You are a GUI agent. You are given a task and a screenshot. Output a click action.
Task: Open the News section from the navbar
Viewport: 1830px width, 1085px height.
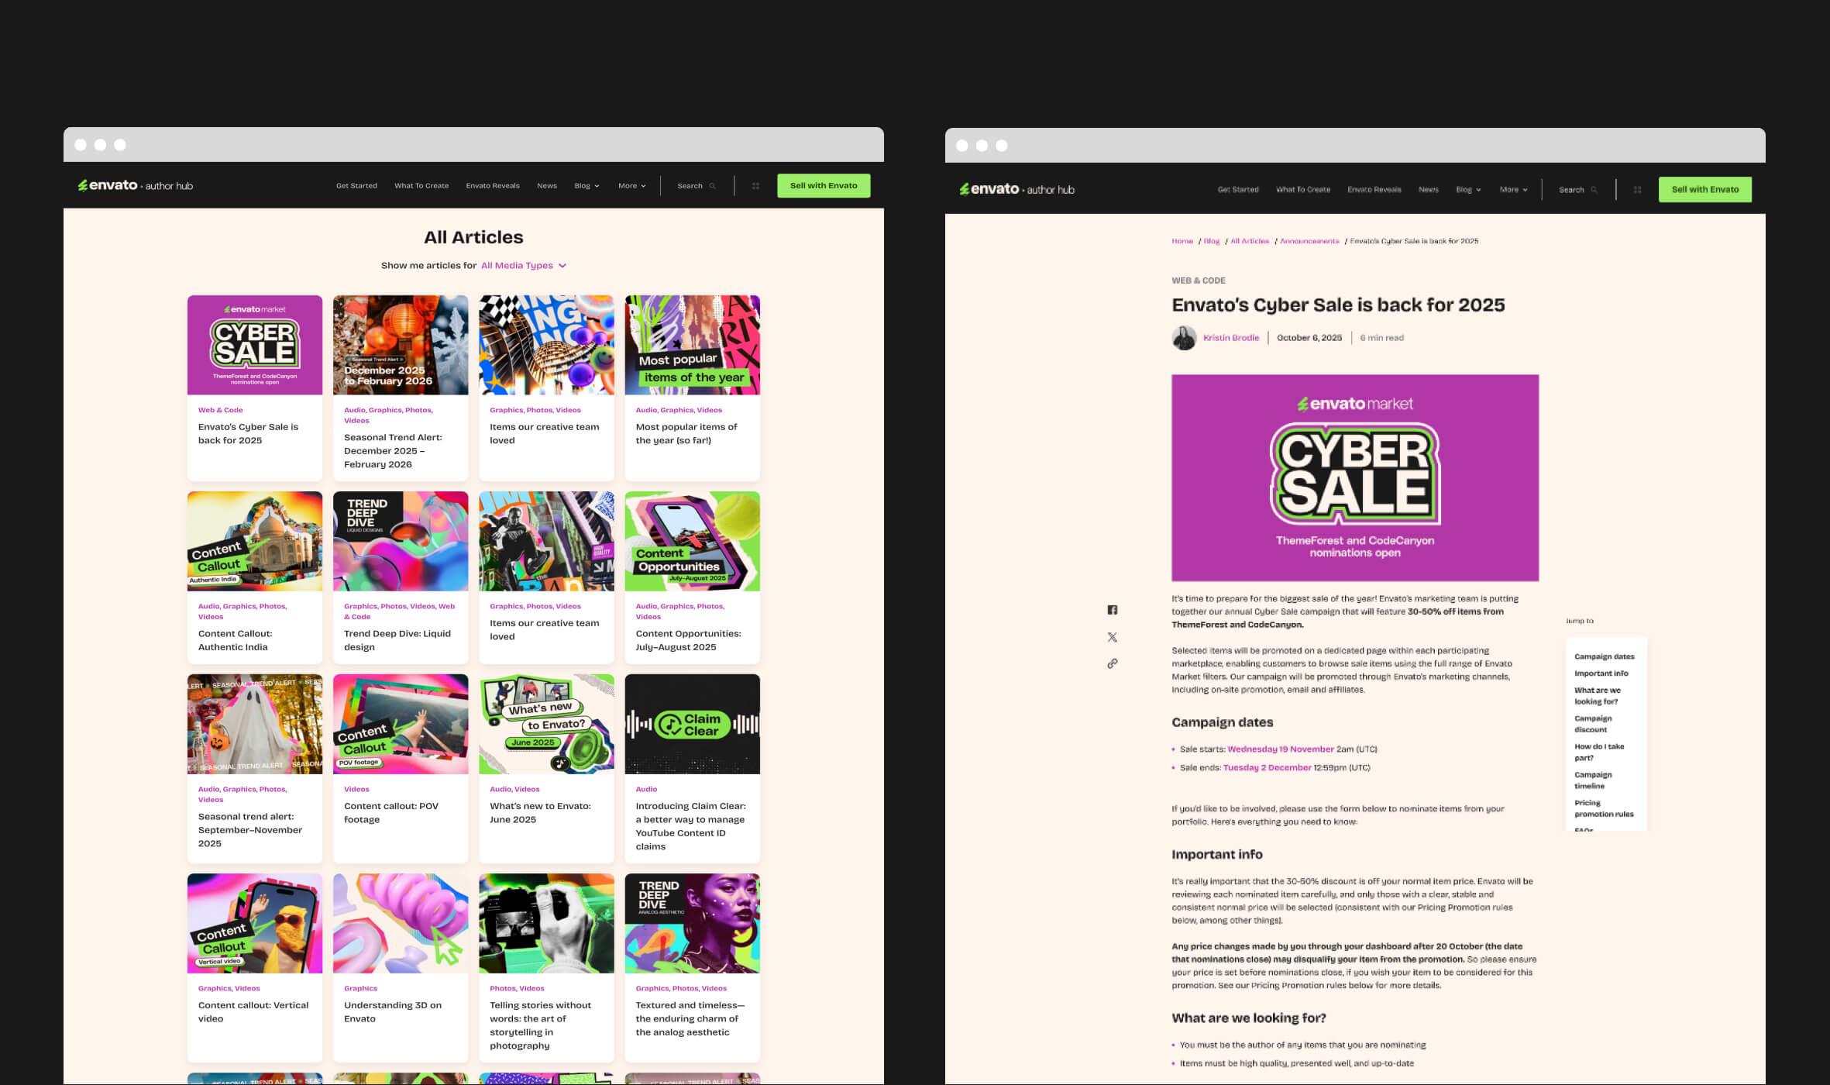pos(546,186)
